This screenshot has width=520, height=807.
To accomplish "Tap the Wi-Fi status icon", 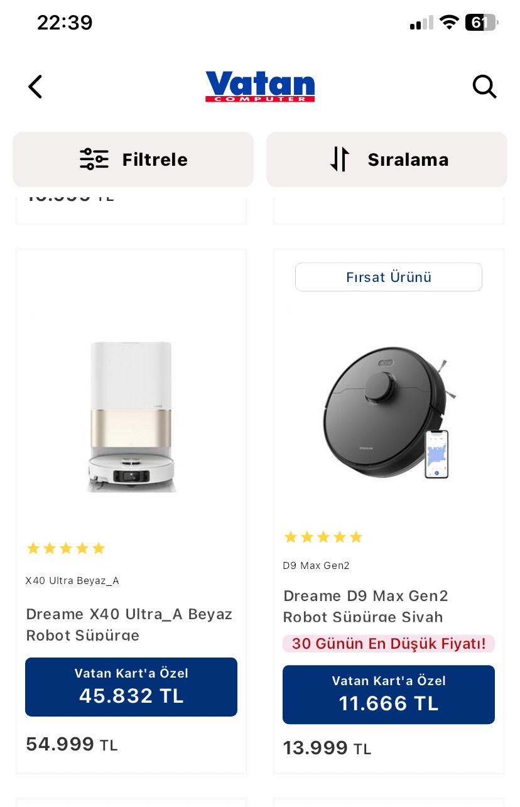I will (449, 23).
